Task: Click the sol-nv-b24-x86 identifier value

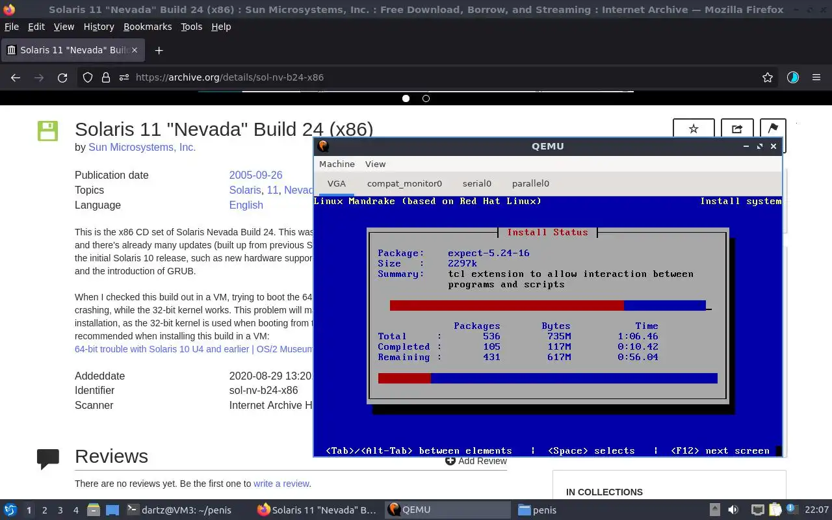Action: point(263,391)
